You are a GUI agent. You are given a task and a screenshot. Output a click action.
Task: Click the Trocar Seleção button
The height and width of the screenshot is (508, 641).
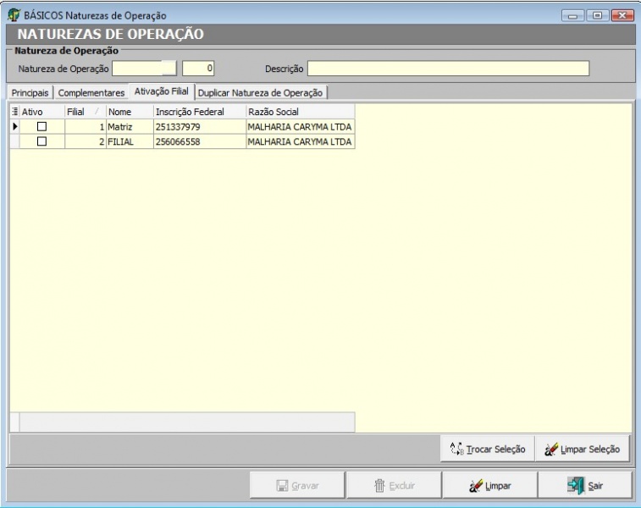487,449
